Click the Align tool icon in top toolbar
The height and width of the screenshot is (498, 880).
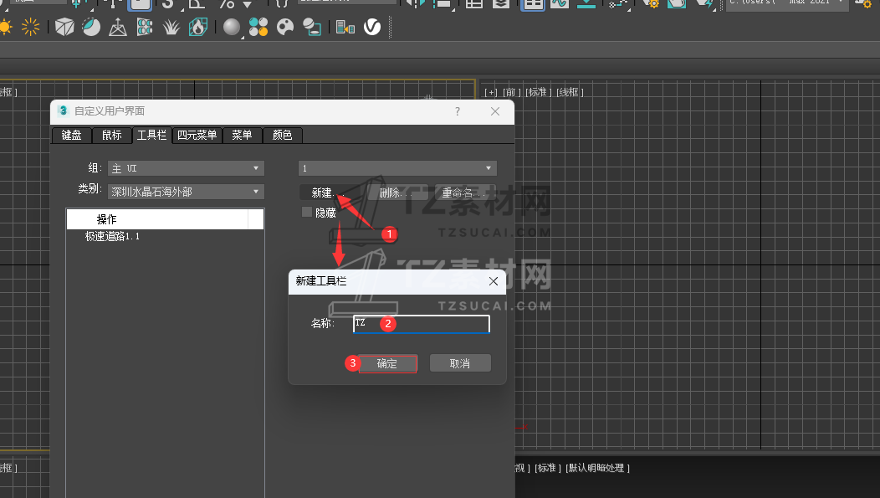pyautogui.click(x=443, y=4)
